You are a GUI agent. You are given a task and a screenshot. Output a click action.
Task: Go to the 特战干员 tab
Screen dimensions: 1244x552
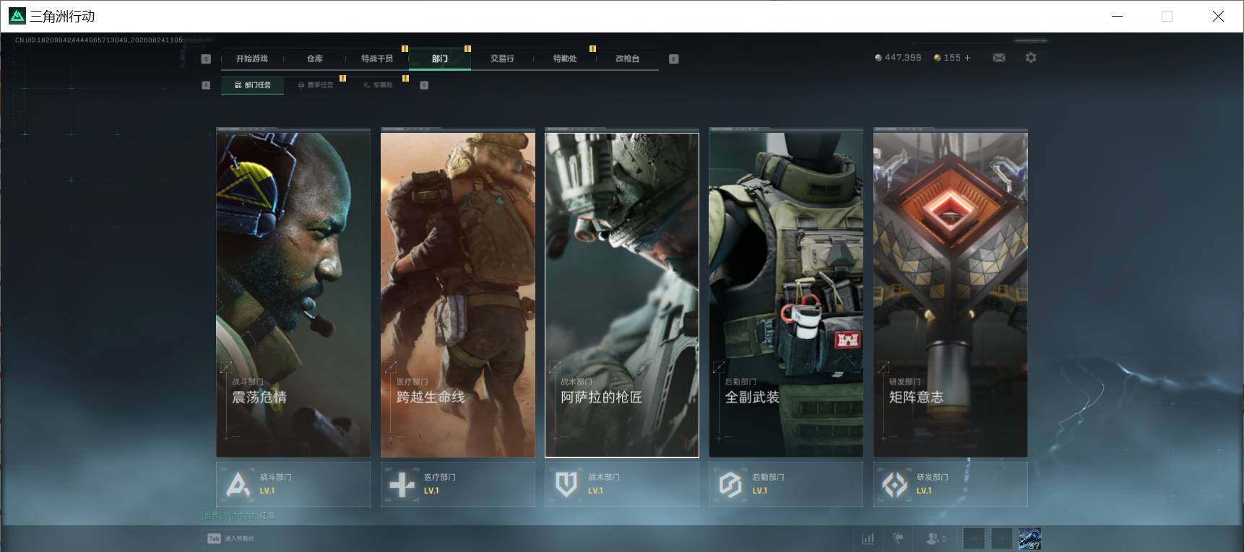tap(376, 58)
